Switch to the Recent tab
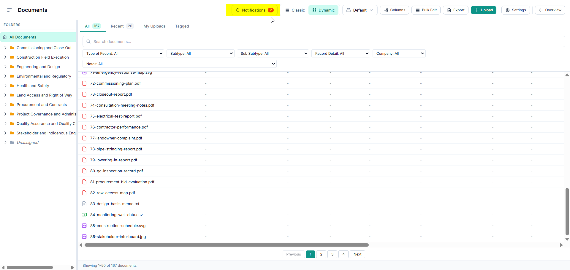Image resolution: width=570 pixels, height=270 pixels. 122,26
